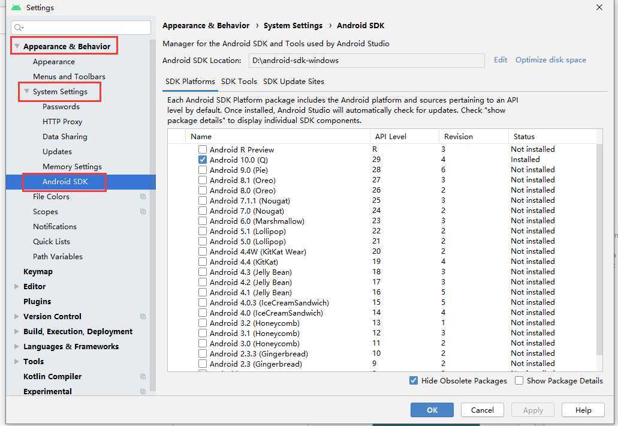Open the SDK Update Sites tab

coord(294,81)
